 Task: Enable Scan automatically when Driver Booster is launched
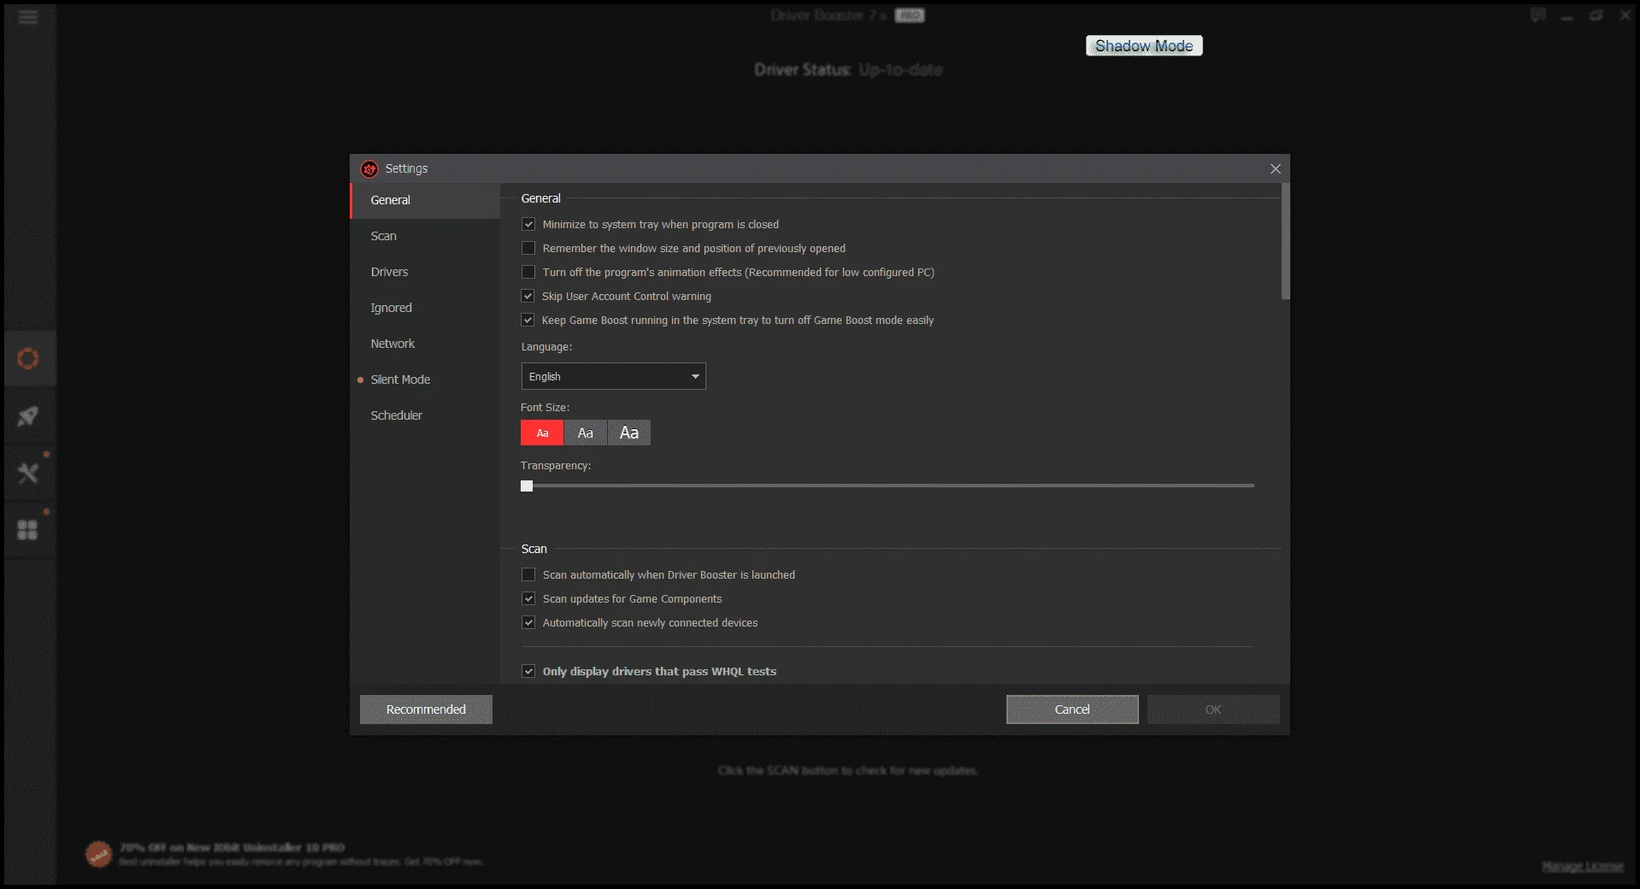coord(528,574)
